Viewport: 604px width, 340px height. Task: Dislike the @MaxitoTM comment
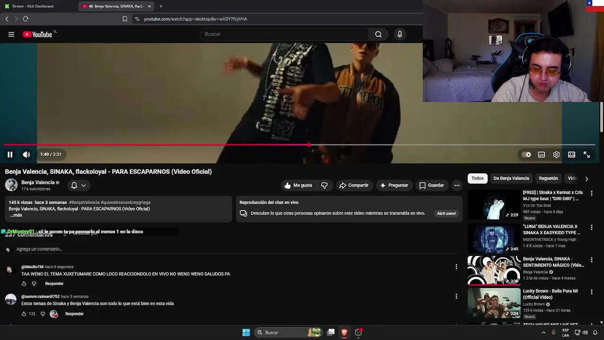point(34,284)
